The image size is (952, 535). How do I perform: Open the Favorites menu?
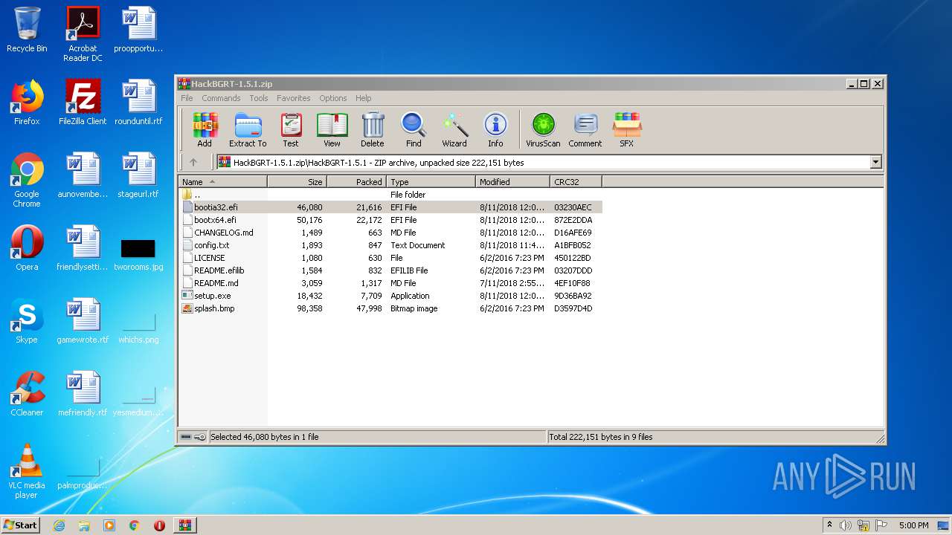tap(294, 98)
